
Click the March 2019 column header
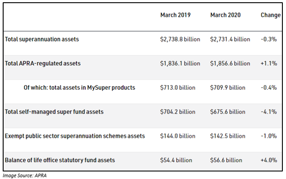(x=175, y=15)
